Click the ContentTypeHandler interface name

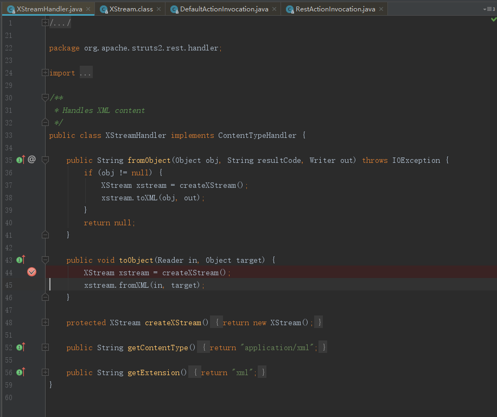257,135
